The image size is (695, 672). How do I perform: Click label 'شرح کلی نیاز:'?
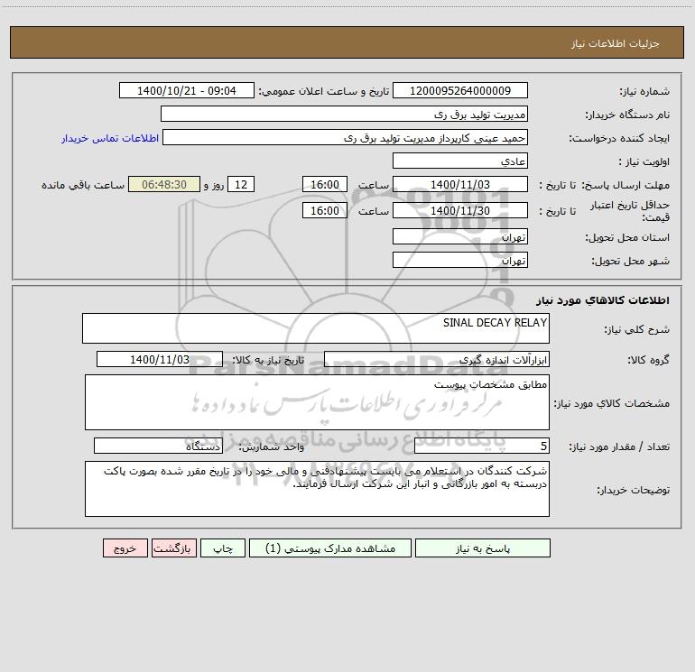(637, 329)
